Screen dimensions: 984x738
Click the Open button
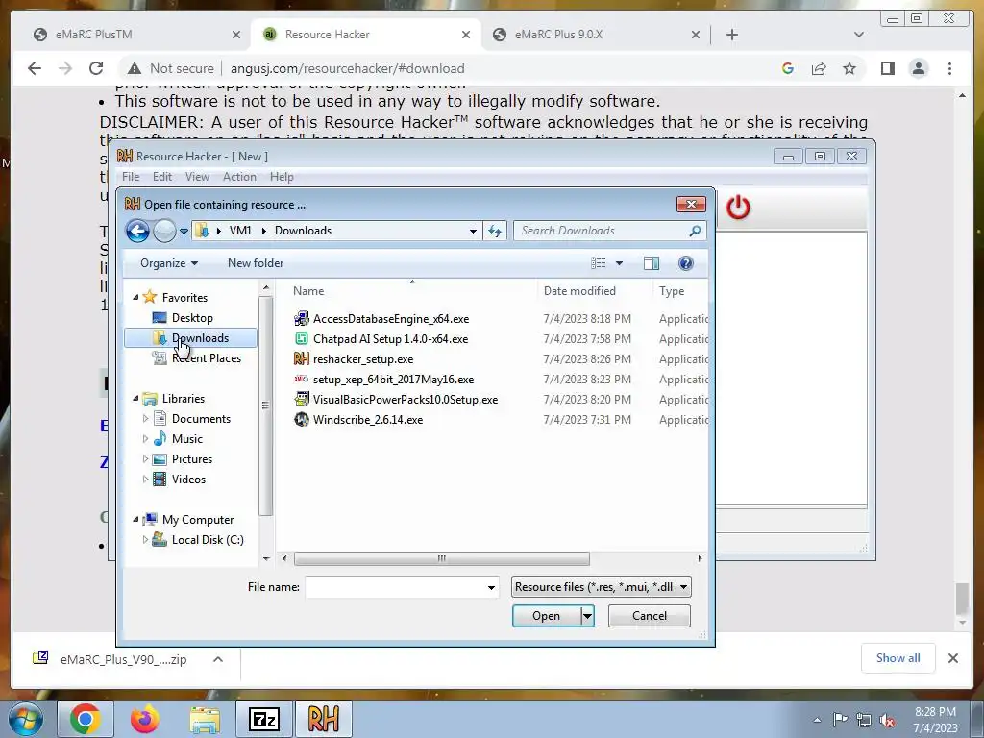(x=547, y=616)
